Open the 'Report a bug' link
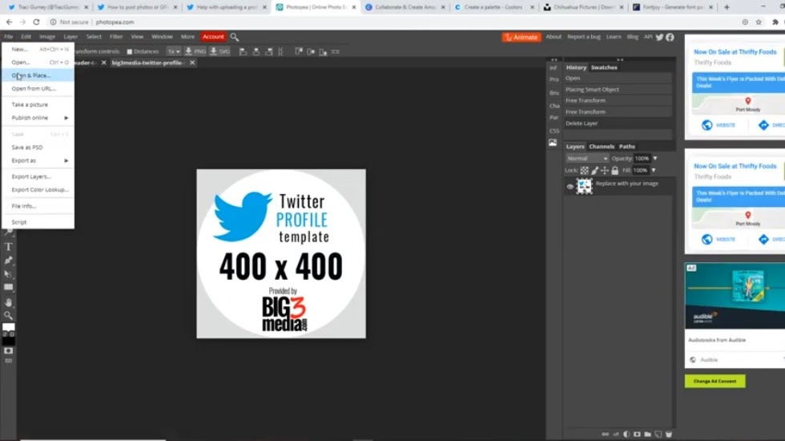 (583, 37)
